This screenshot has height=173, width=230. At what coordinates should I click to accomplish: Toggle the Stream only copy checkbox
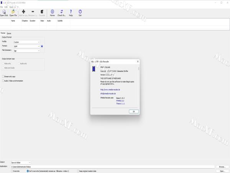pyautogui.click(x=3, y=77)
